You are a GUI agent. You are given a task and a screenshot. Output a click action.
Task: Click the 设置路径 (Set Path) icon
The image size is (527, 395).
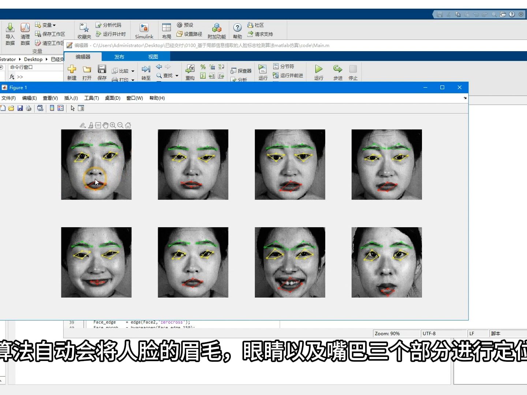click(190, 34)
